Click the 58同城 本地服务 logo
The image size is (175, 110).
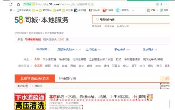pyautogui.click(x=41, y=20)
